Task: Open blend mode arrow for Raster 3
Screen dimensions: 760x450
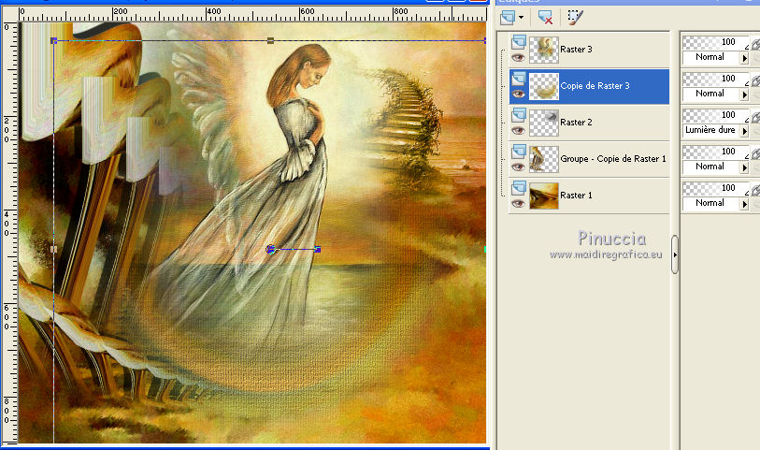Action: click(744, 58)
